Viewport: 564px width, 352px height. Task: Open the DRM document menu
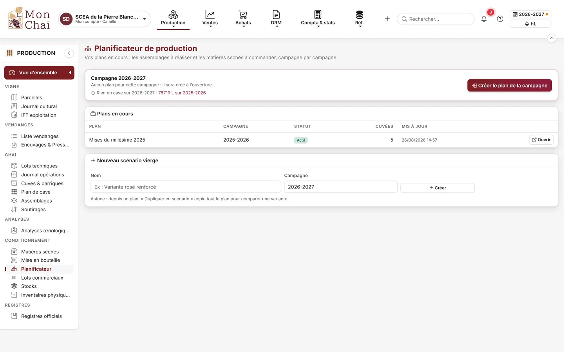[276, 19]
